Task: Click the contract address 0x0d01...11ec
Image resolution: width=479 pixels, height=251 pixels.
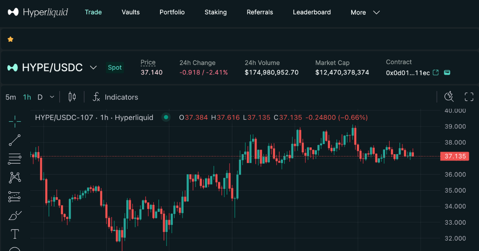Action: tap(408, 73)
